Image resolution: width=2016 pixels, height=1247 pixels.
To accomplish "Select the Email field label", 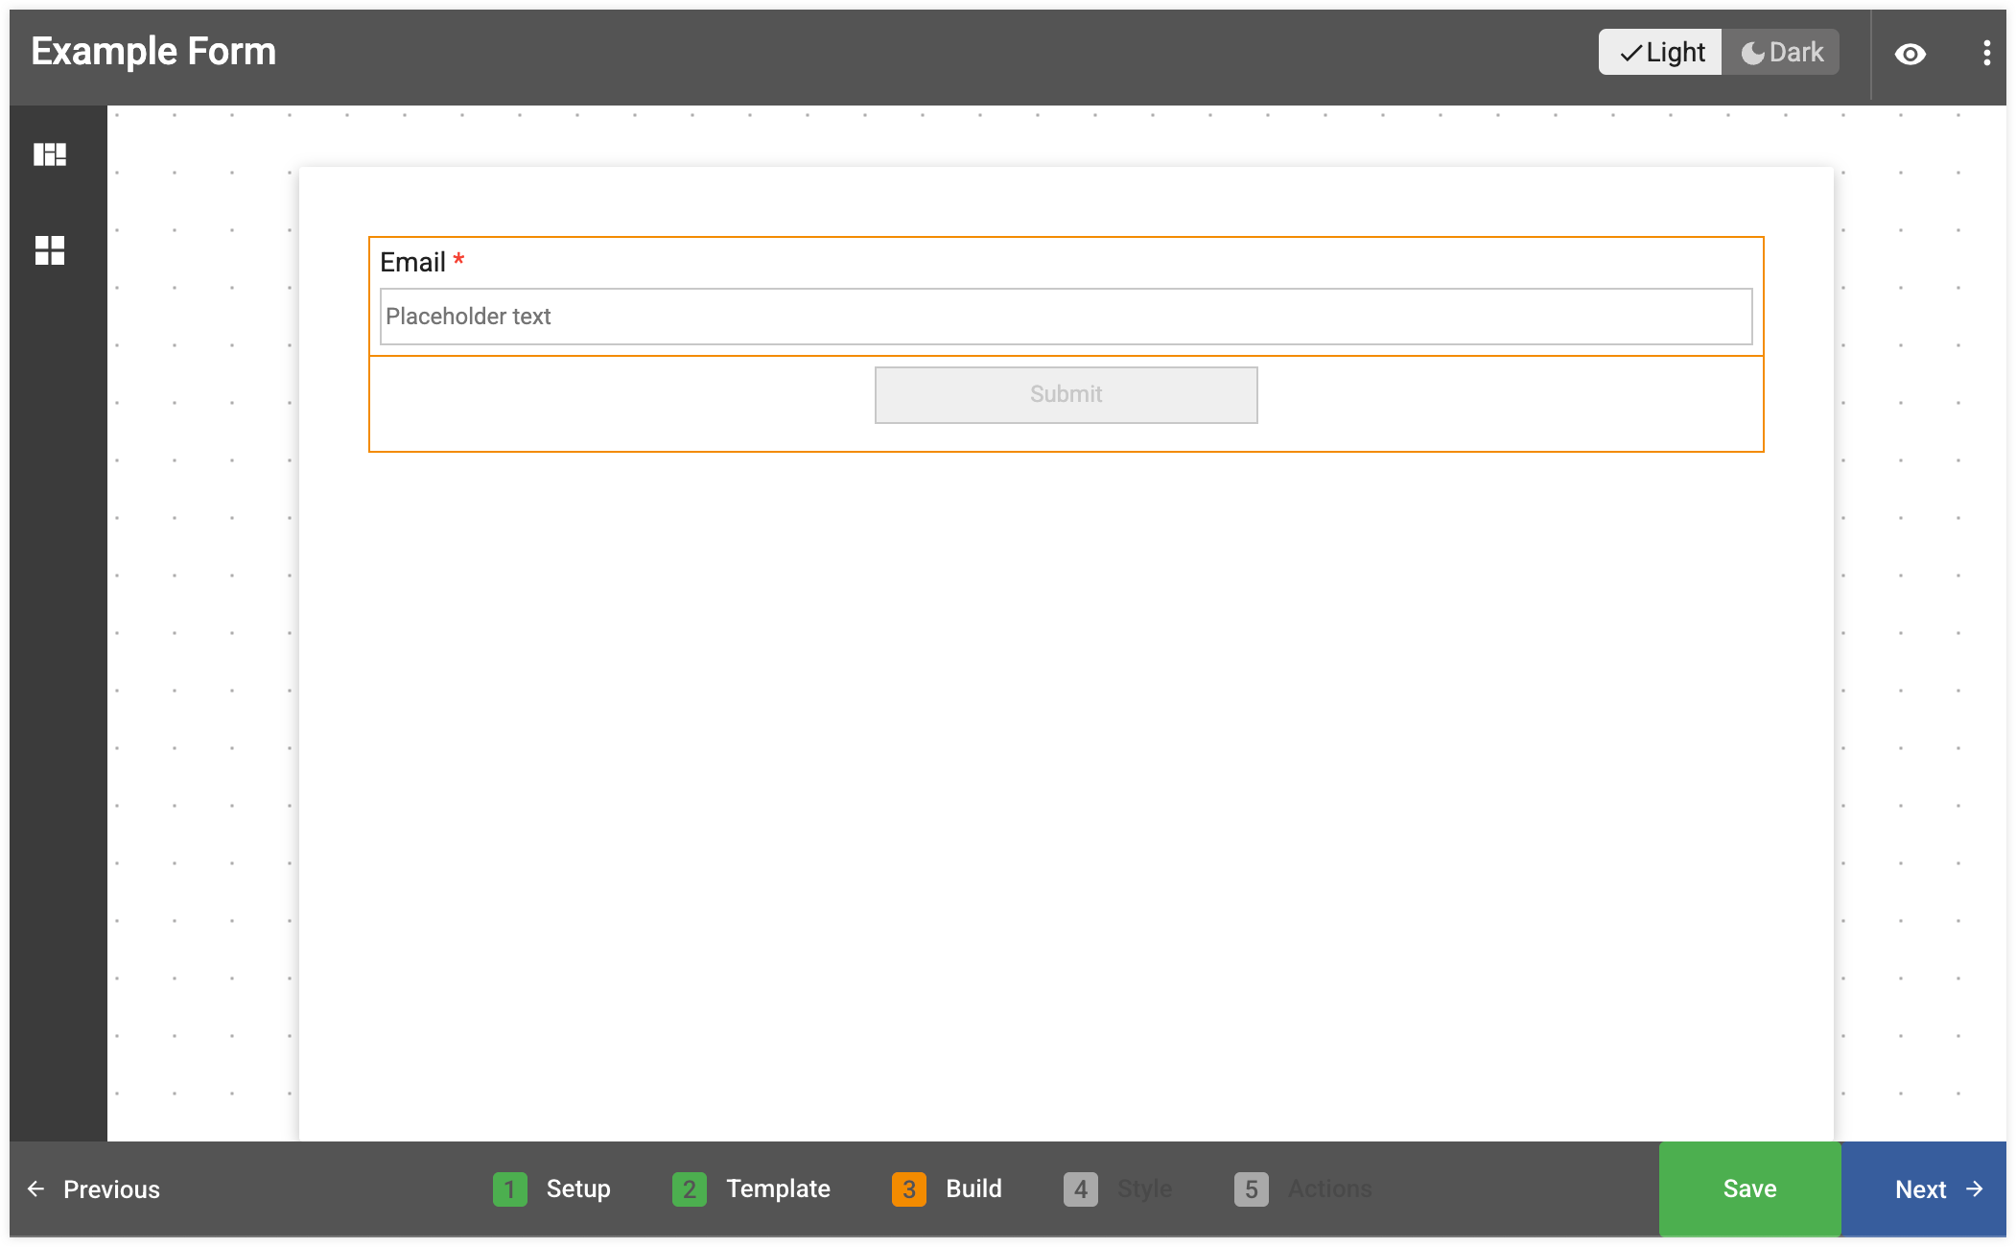I will pos(412,262).
